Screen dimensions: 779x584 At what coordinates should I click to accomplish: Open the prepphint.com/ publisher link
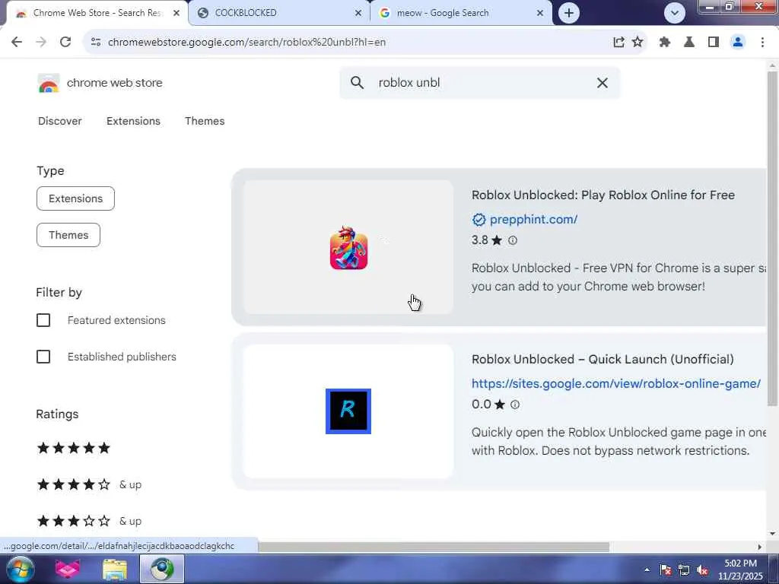[x=533, y=220]
